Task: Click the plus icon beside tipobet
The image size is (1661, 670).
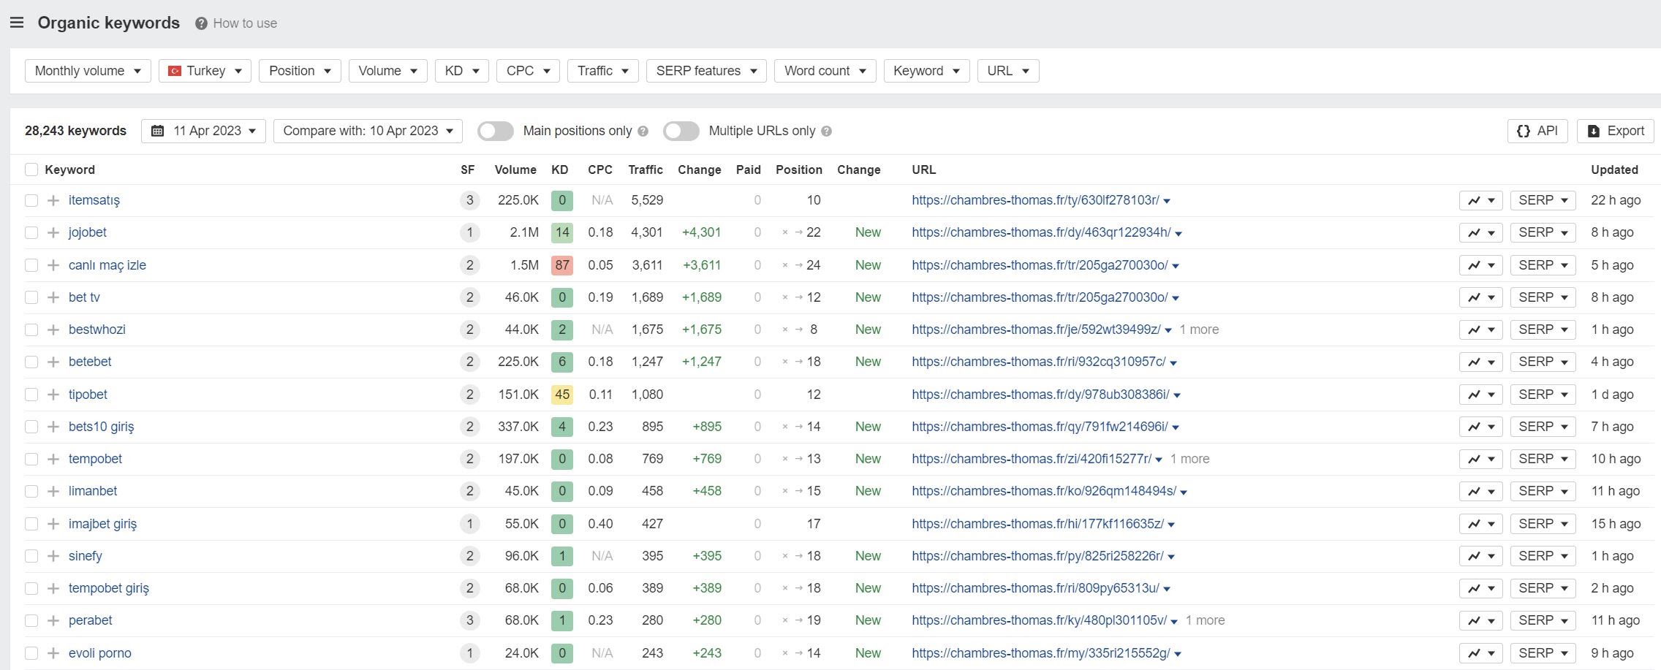Action: click(53, 395)
